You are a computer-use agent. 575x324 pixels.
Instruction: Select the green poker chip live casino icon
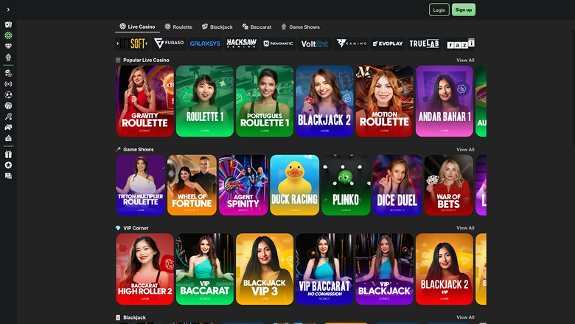(x=8, y=35)
